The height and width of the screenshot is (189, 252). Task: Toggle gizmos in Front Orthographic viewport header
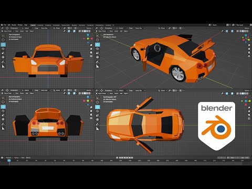click(69, 31)
